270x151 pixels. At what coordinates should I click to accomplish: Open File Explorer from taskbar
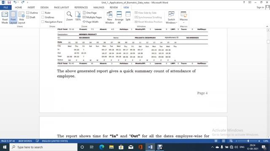(x=111, y=147)
